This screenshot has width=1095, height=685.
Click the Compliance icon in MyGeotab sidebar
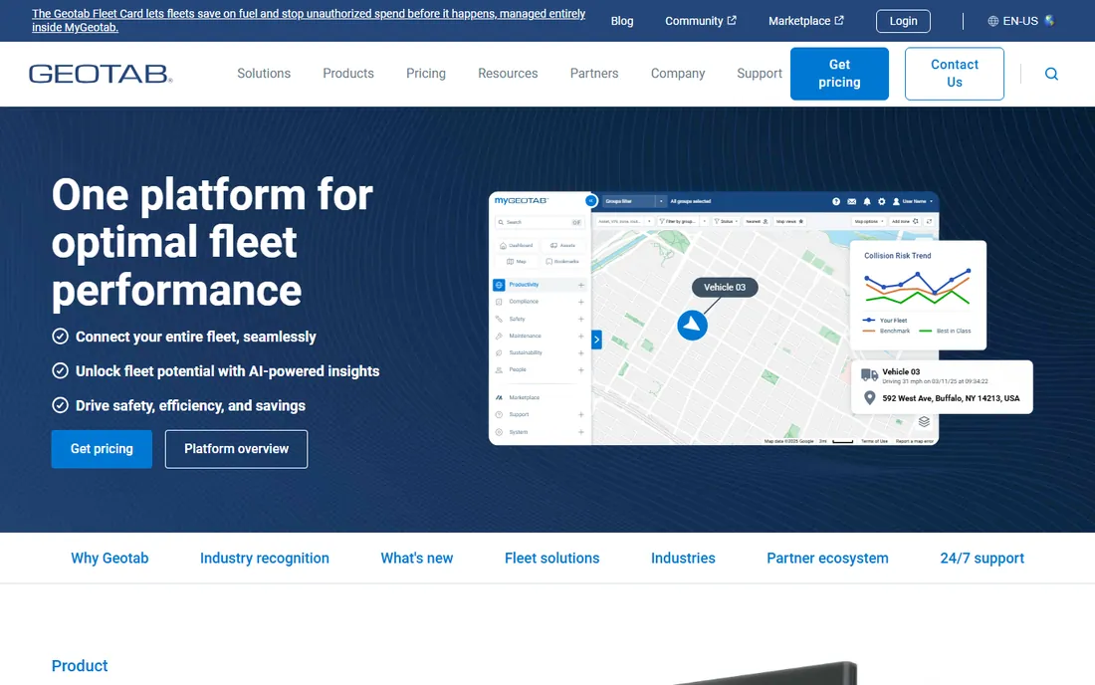[499, 302]
